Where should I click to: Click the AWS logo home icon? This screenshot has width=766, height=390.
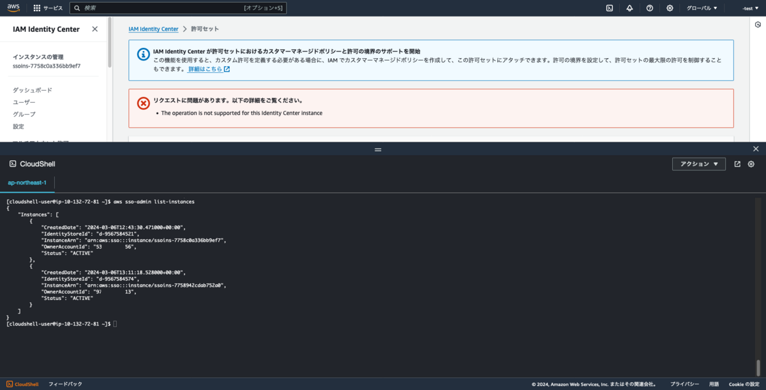click(15, 8)
